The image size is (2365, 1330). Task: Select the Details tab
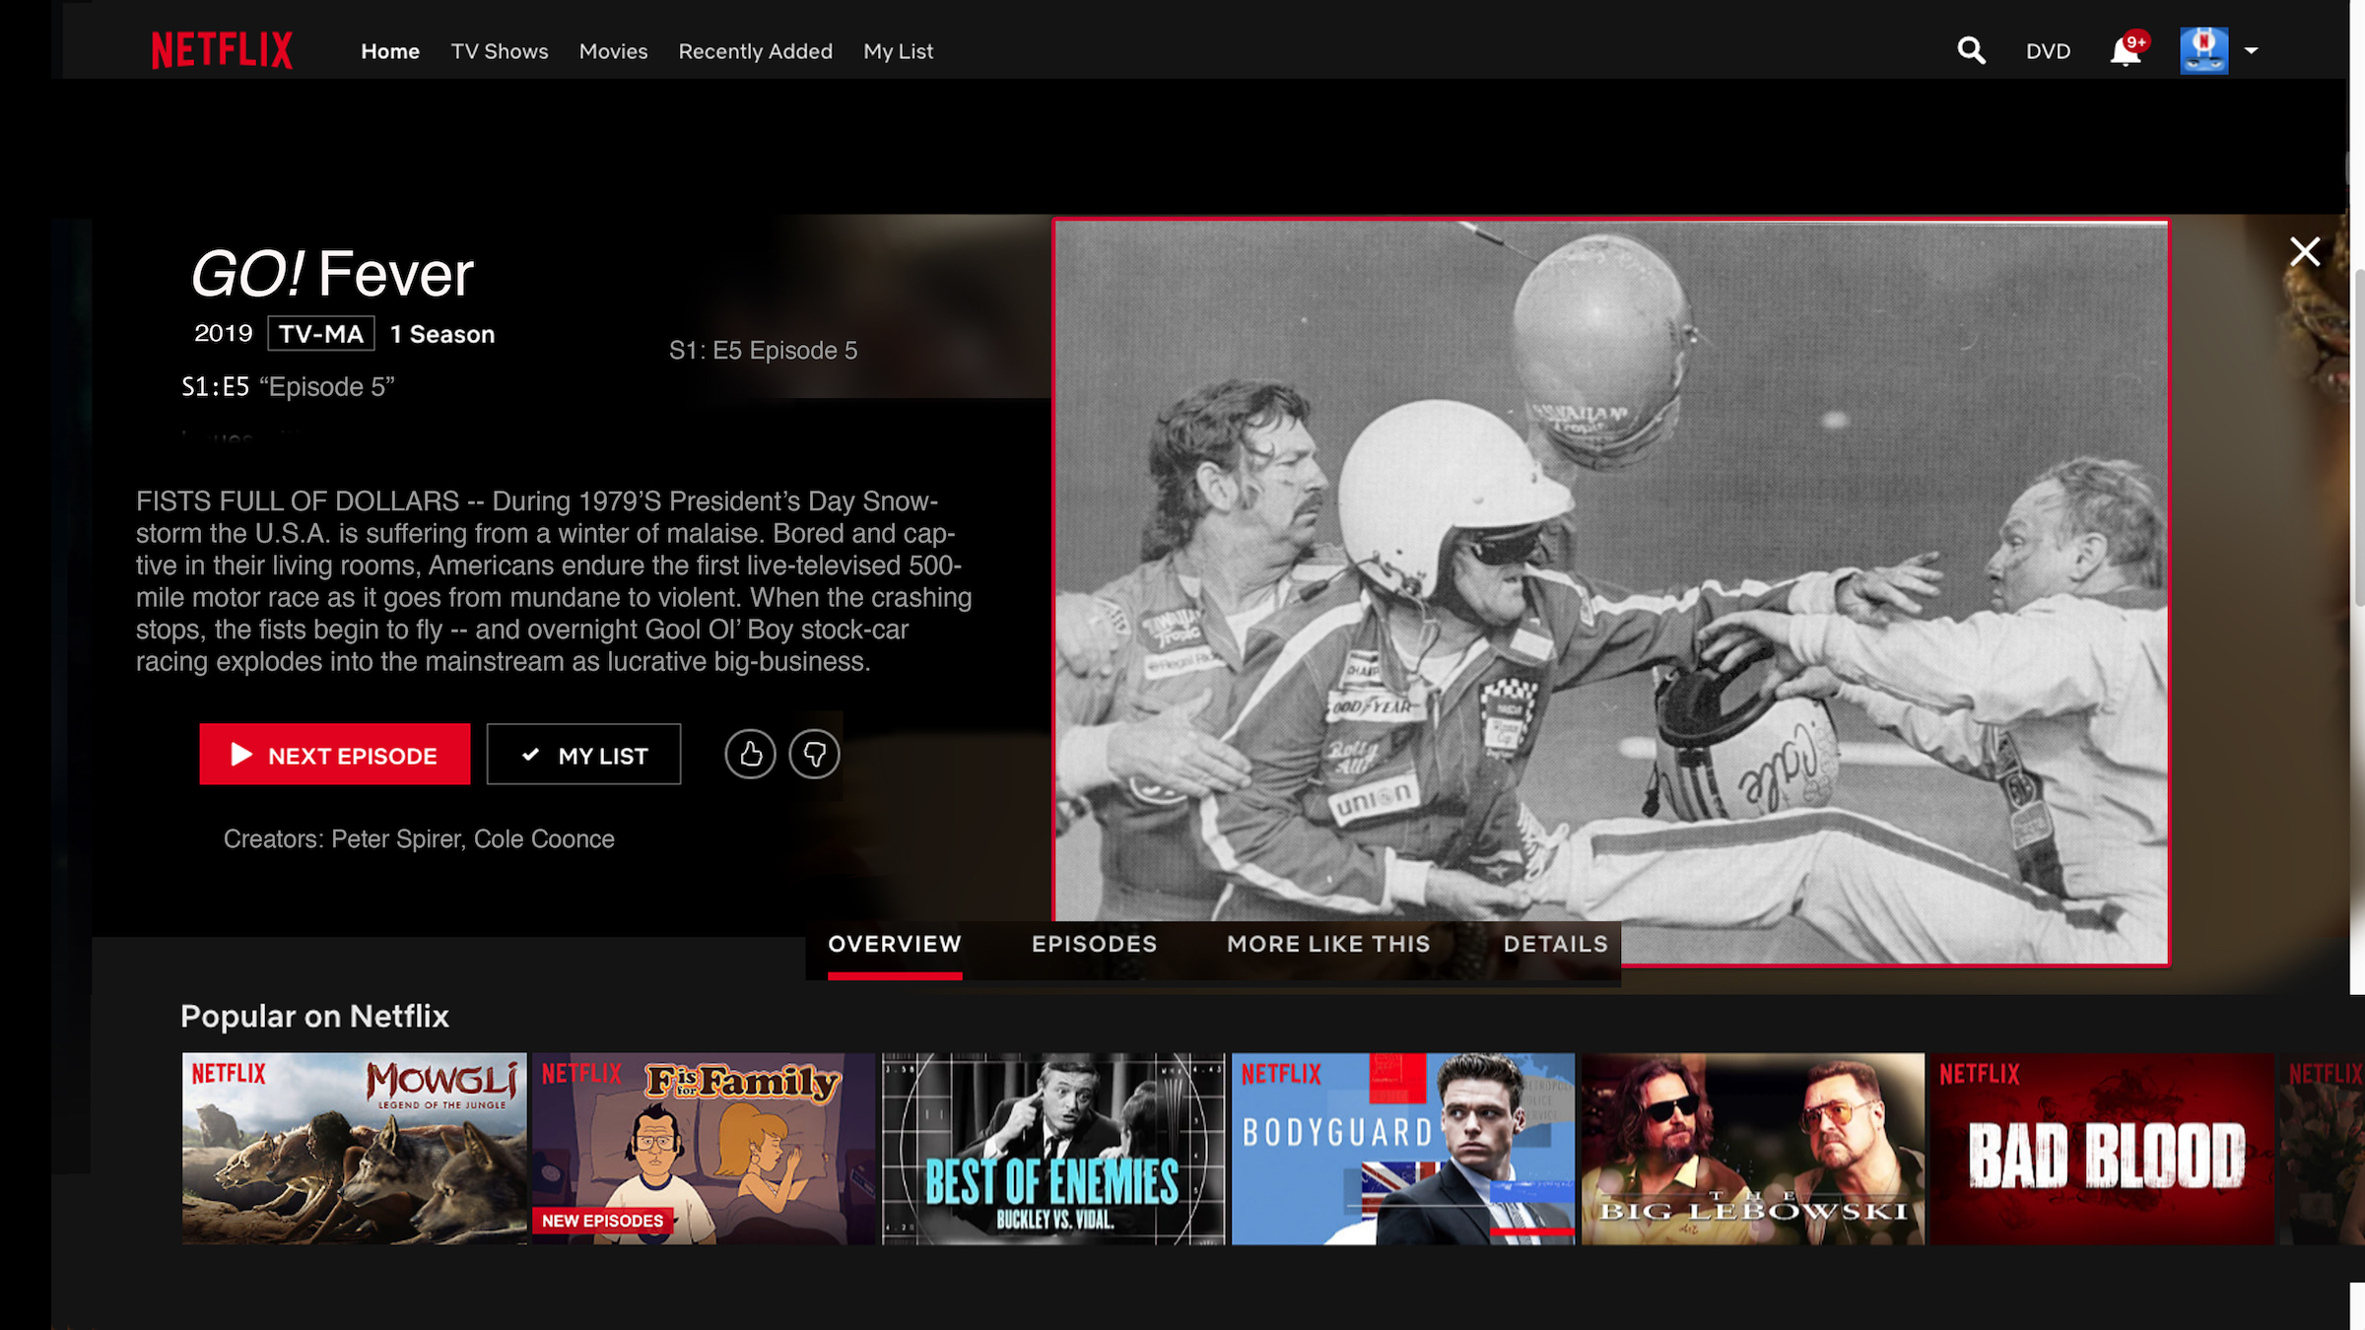point(1555,944)
